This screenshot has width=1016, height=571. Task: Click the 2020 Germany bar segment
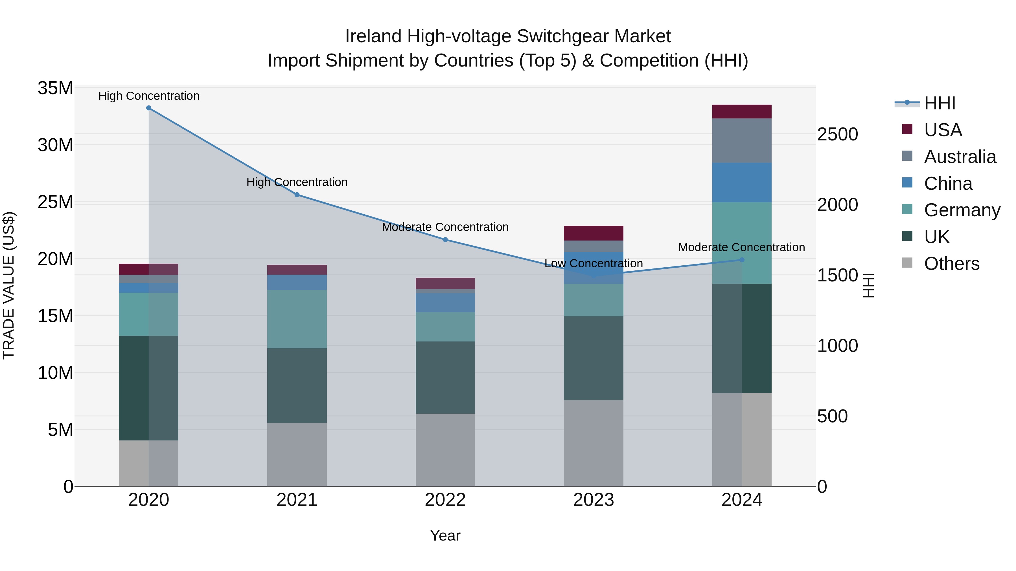[149, 314]
